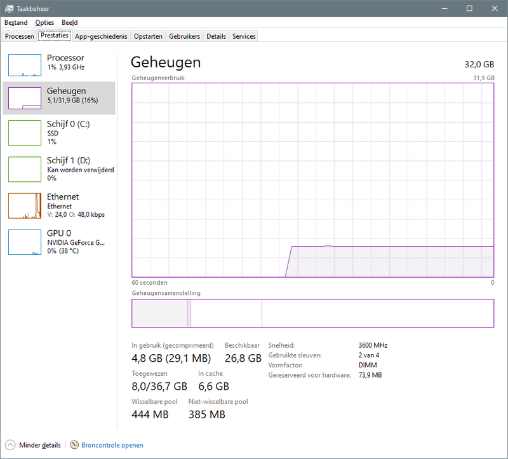Viewport: 508px width, 459px height.
Task: Click the 385 MB Niet-wisselbare pool value
Action: [207, 414]
